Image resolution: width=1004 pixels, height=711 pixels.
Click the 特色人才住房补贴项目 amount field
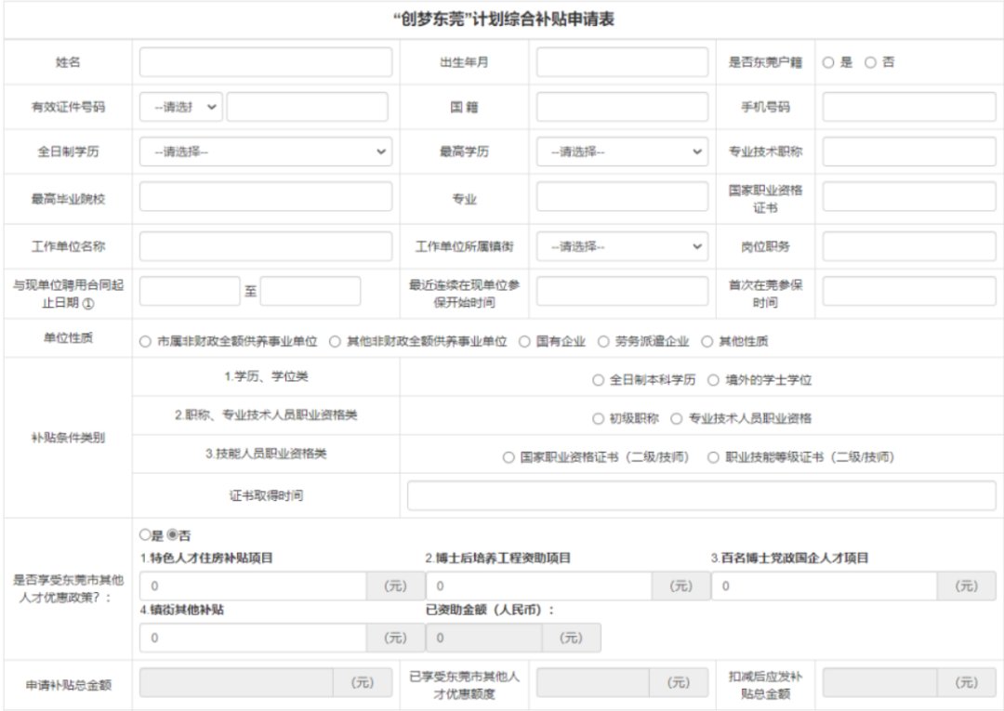(x=253, y=586)
